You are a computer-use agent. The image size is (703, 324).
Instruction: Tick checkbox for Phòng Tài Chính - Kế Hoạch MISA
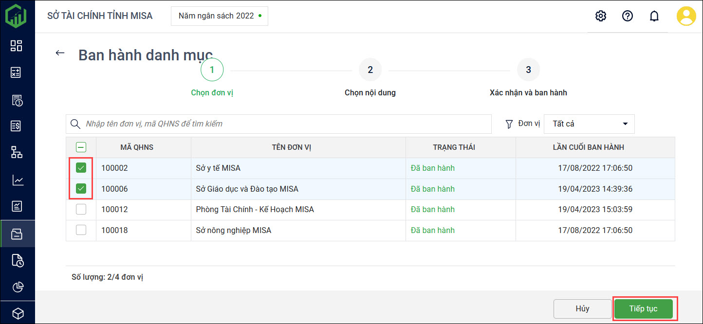click(81, 209)
